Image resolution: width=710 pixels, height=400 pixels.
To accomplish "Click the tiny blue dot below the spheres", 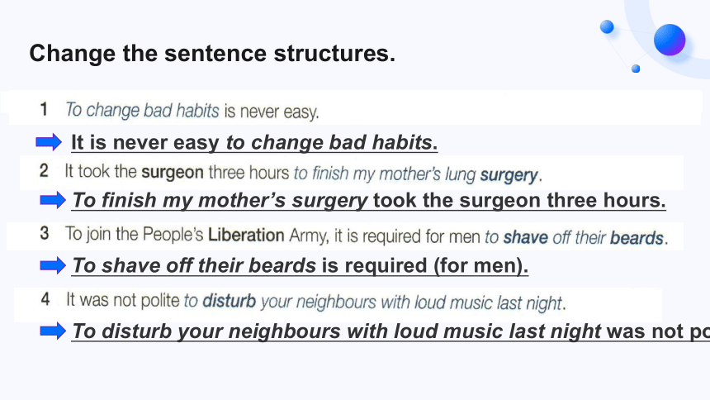I will (x=636, y=69).
